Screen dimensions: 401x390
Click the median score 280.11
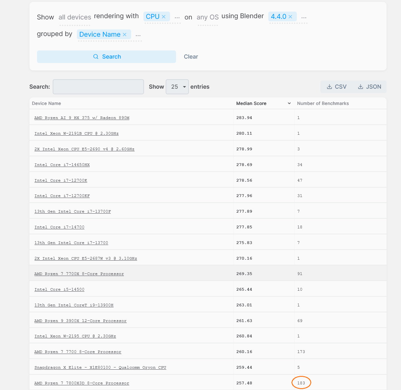coord(244,133)
